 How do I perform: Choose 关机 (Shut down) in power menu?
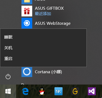[x=43, y=48]
